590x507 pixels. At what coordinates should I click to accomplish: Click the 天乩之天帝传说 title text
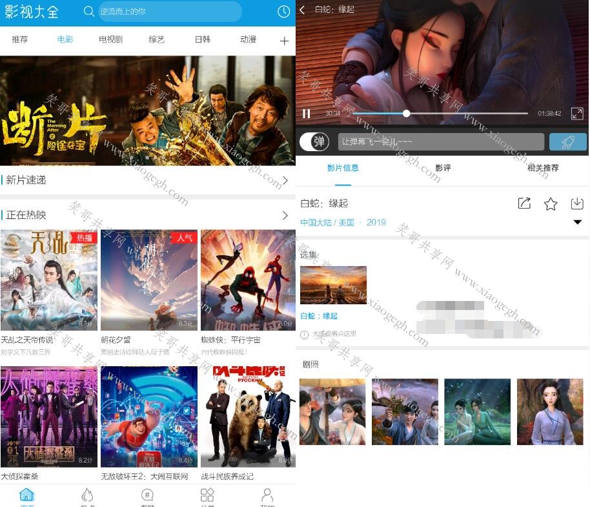point(27,340)
